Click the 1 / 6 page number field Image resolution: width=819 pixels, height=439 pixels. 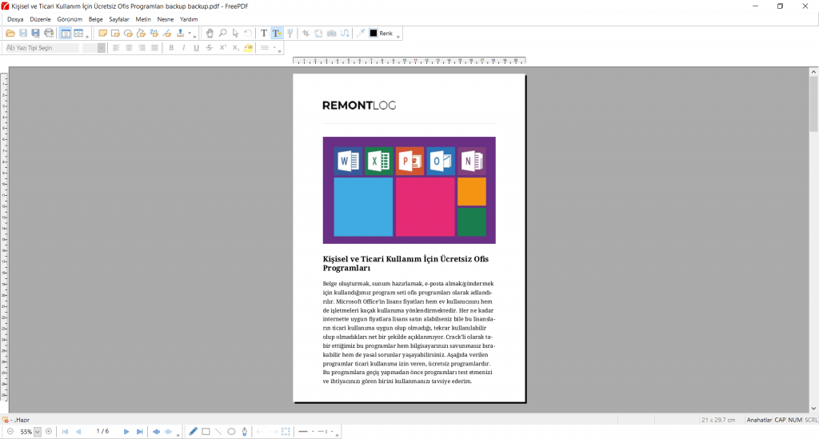coord(102,432)
